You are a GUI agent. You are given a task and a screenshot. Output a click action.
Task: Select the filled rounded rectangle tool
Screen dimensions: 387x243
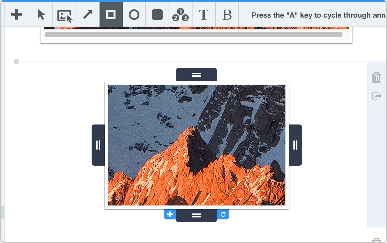click(x=157, y=15)
